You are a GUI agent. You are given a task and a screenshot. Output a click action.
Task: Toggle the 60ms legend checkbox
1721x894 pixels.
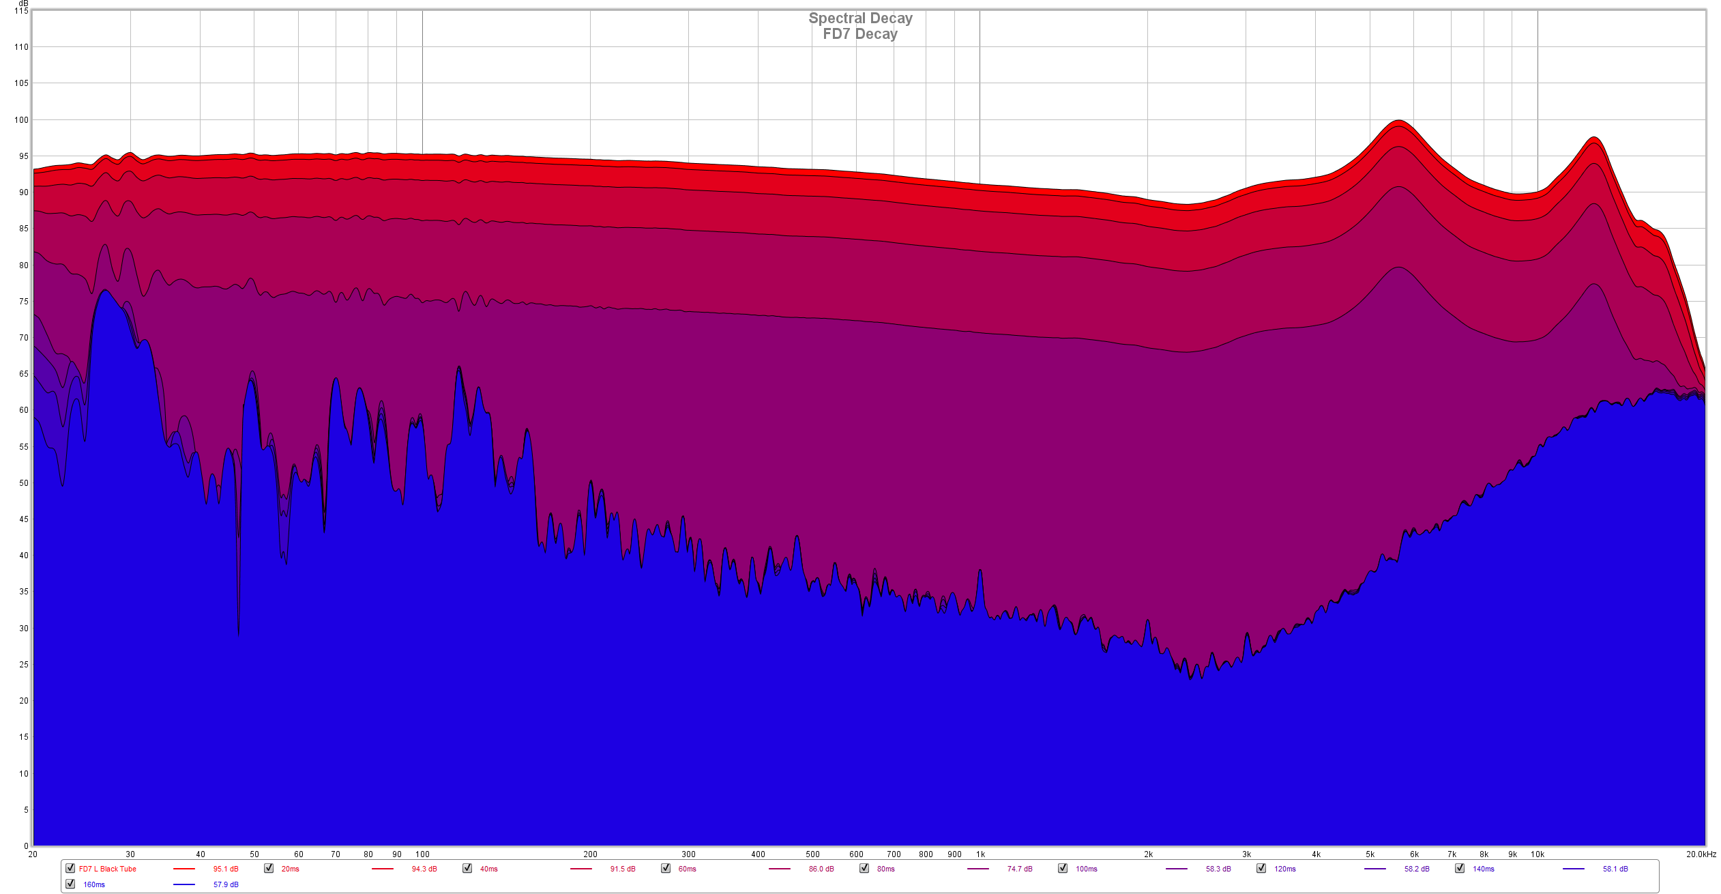pos(666,868)
